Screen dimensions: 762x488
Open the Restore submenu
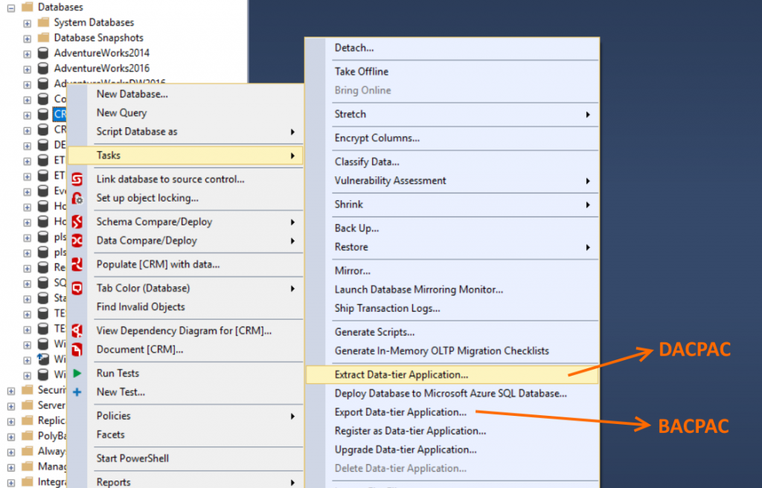(x=350, y=247)
